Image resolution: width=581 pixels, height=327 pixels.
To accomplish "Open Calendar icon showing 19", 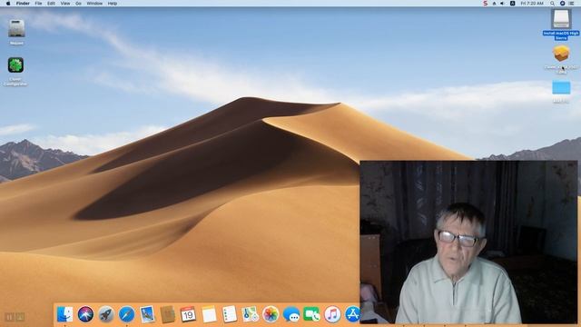I will click(x=188, y=314).
